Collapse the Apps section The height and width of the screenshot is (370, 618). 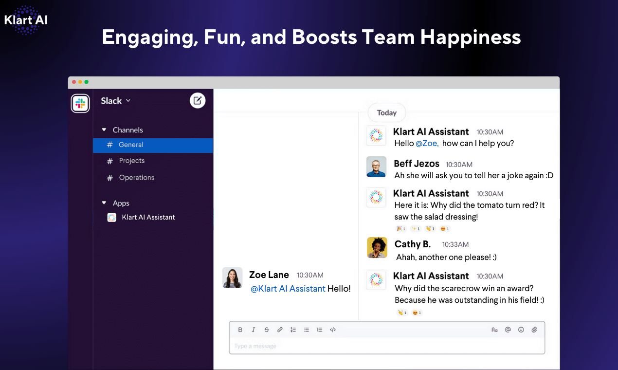(x=104, y=203)
